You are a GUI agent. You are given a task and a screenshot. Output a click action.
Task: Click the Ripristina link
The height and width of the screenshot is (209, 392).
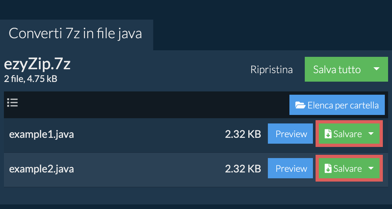271,70
